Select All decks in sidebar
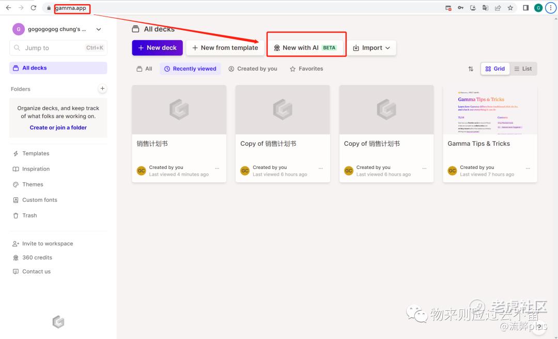The image size is (558, 339). tap(58, 68)
